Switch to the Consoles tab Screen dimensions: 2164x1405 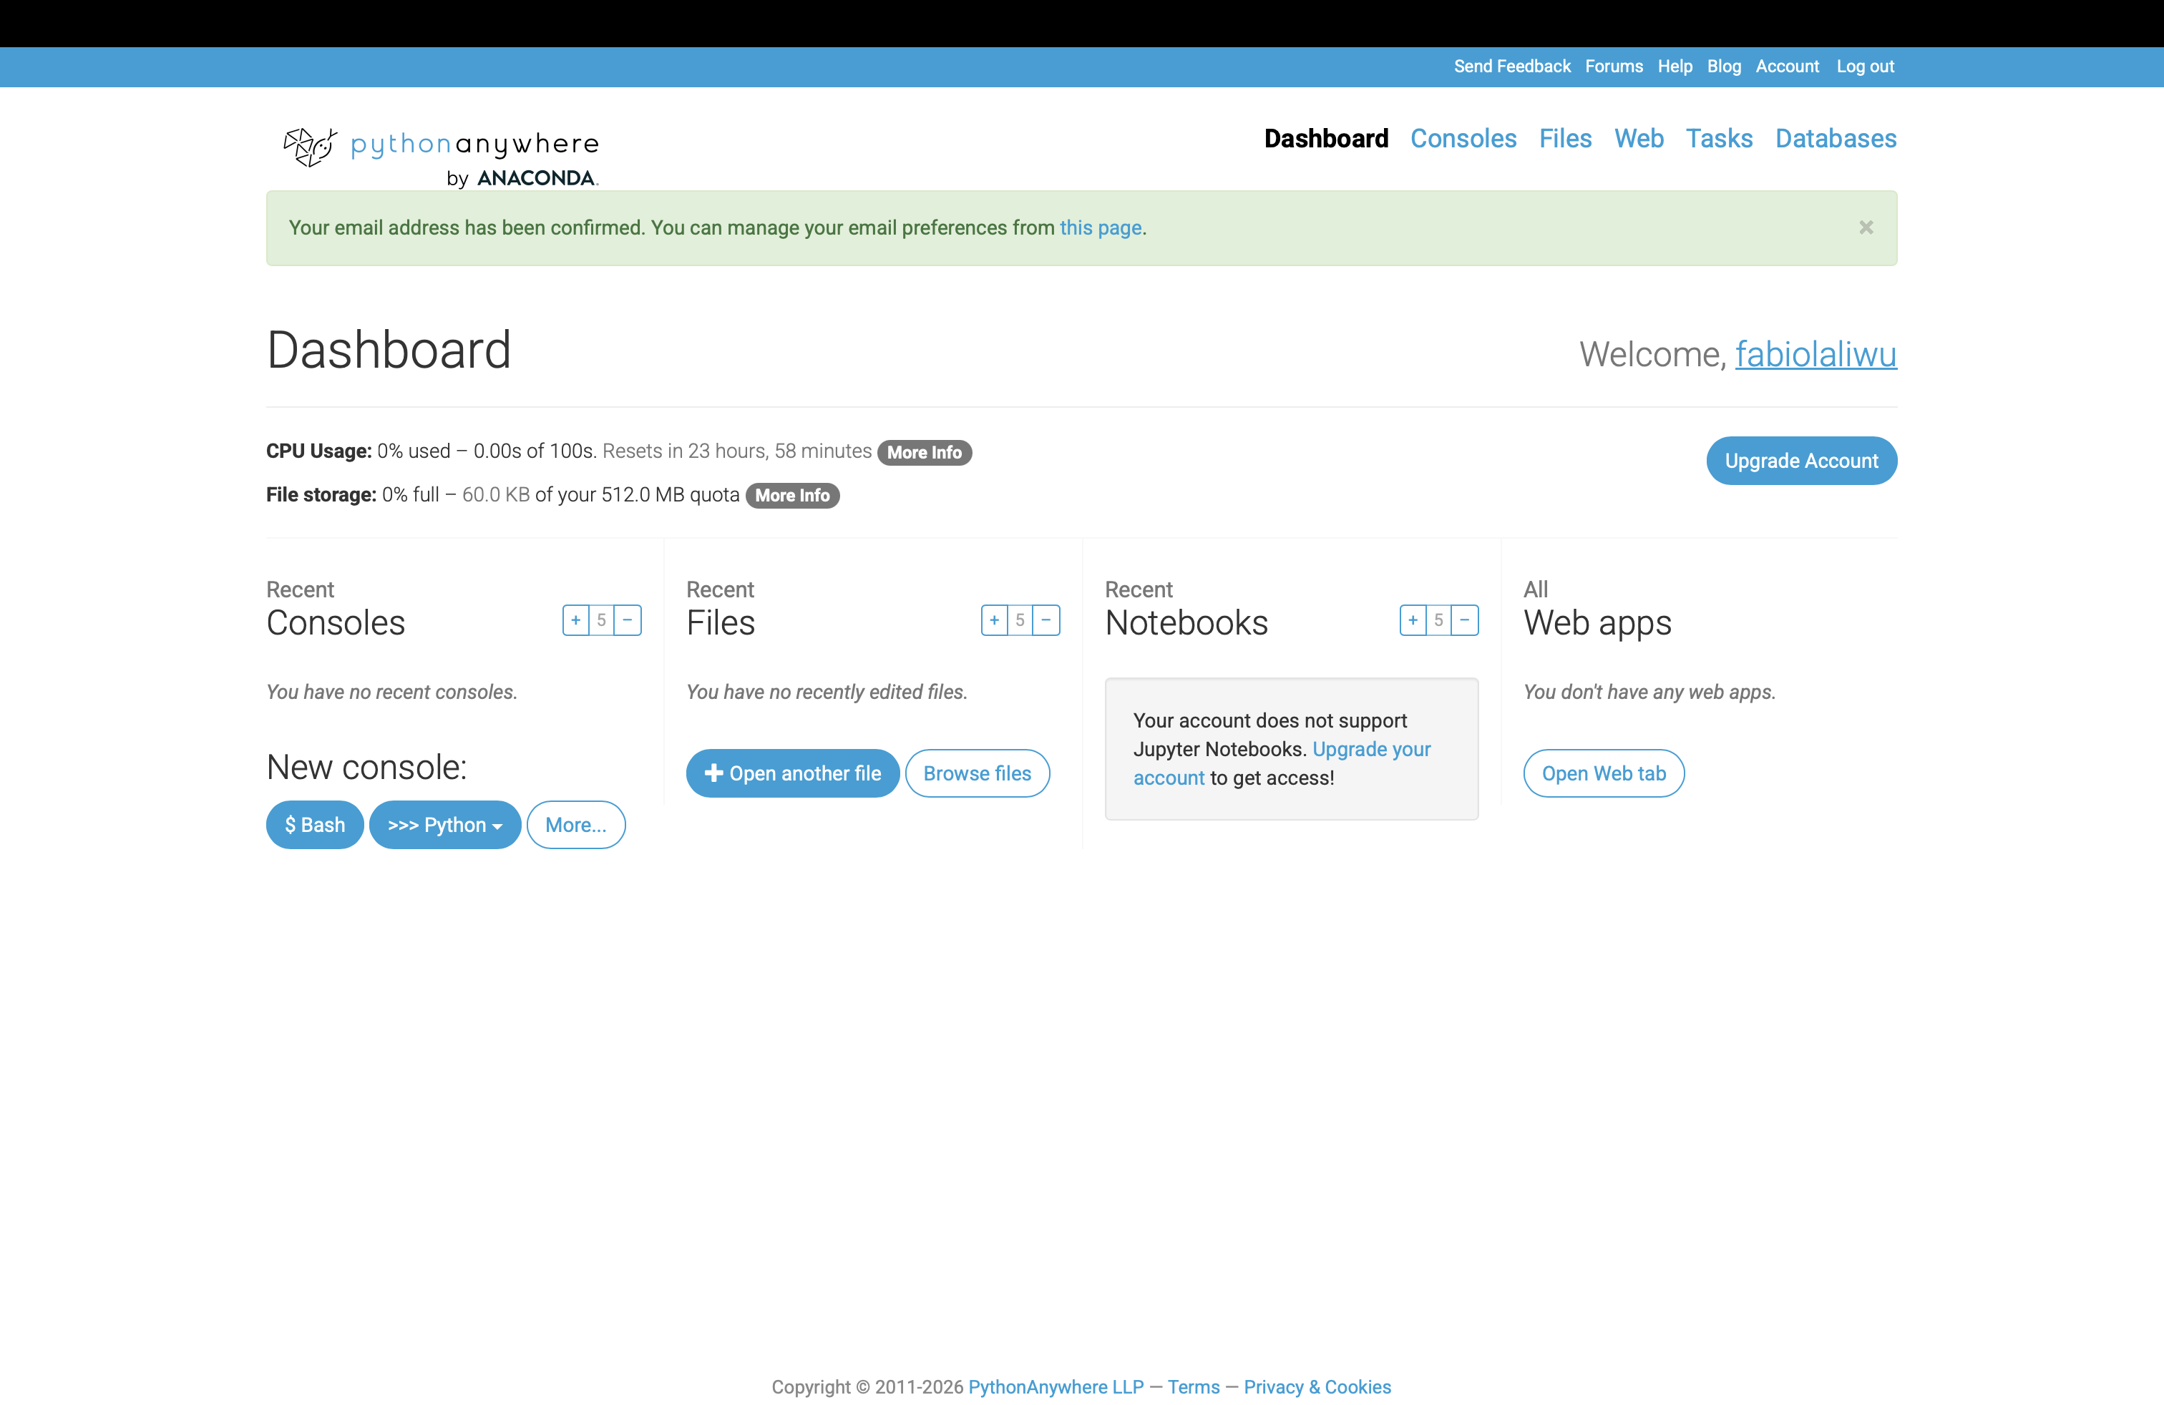[x=1463, y=138]
